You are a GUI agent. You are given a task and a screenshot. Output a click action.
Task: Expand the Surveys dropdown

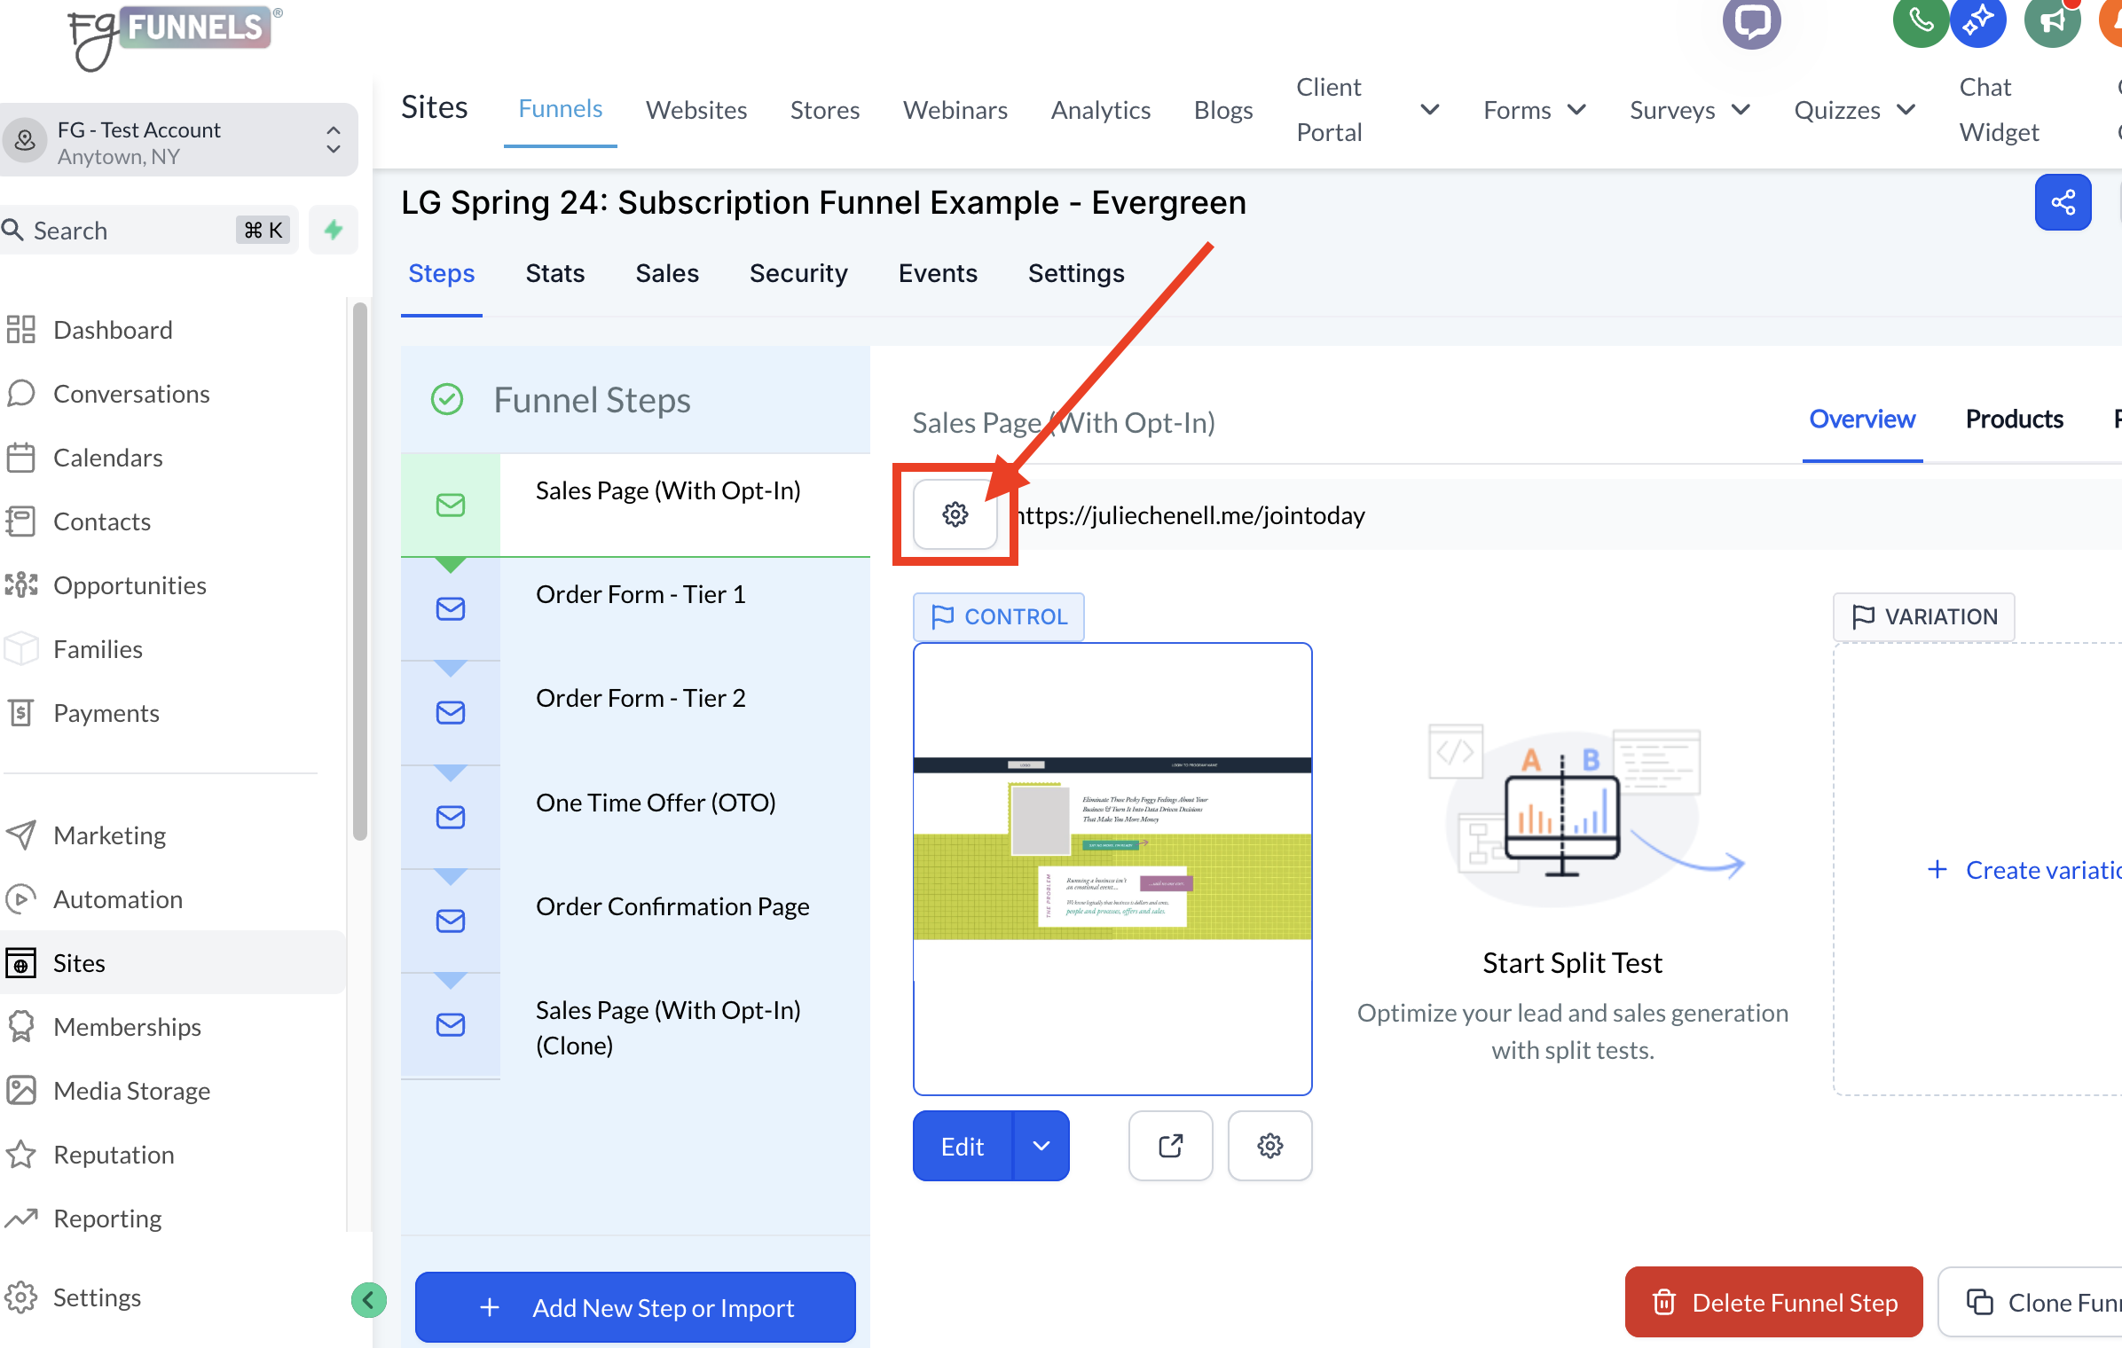tap(1688, 110)
